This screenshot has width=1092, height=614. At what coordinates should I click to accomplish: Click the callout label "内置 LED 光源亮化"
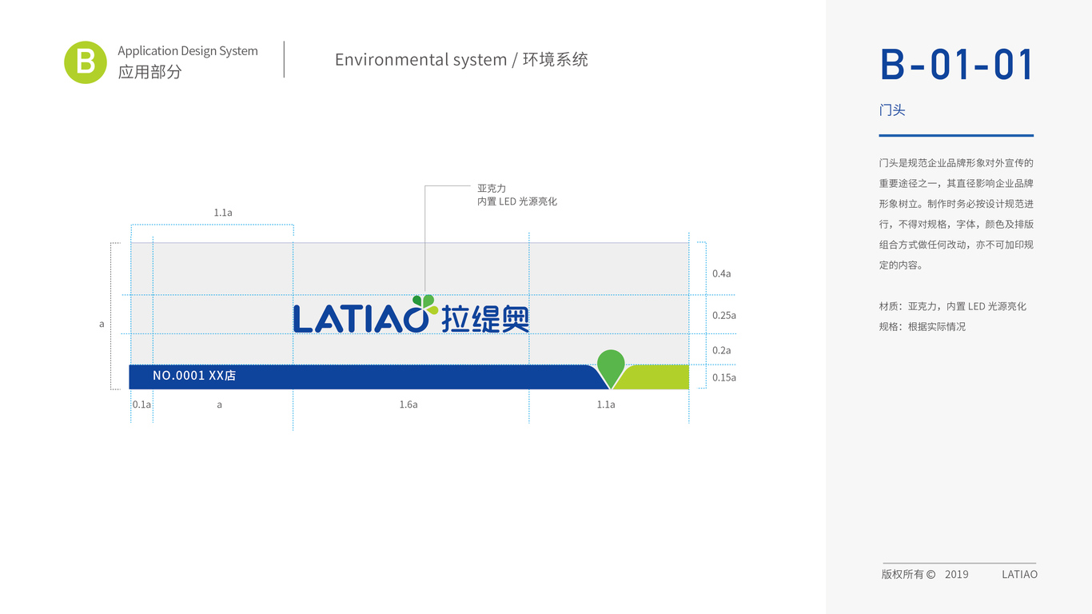517,201
